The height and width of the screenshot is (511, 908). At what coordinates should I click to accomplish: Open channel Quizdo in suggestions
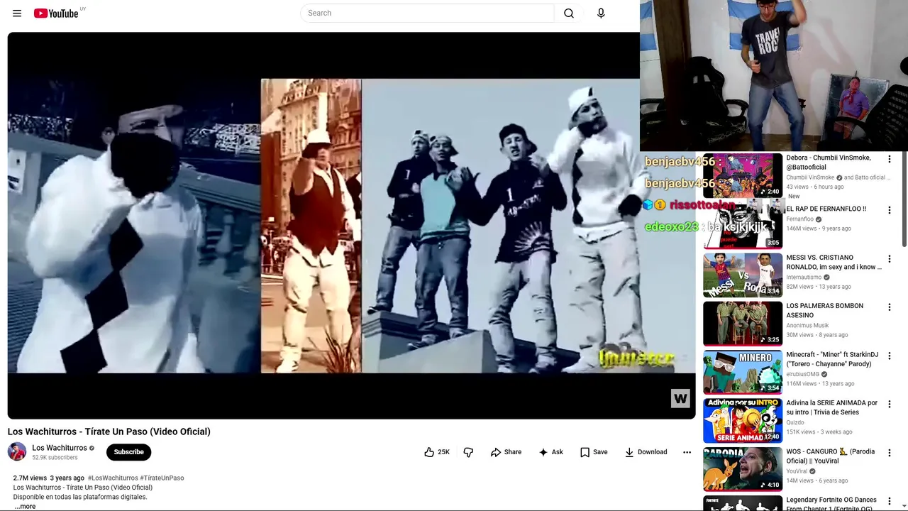(x=794, y=422)
